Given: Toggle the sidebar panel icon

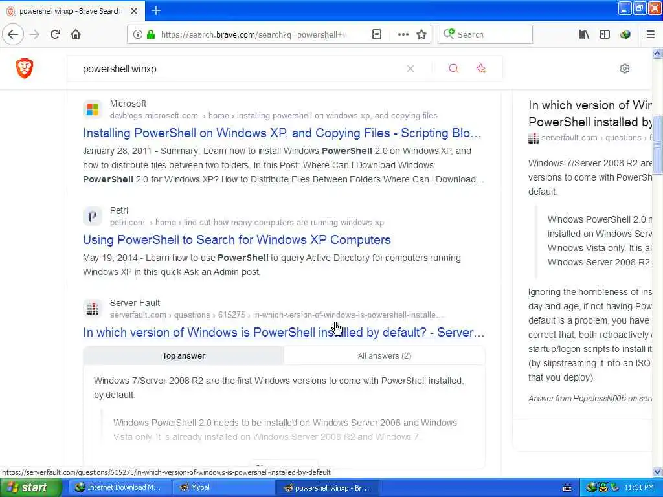Looking at the screenshot, I should (x=605, y=34).
